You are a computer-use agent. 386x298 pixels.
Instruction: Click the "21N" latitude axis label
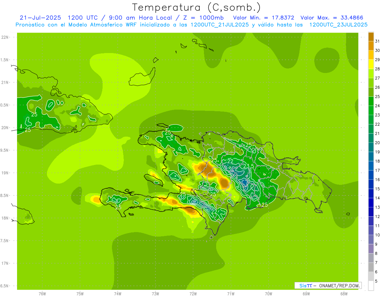pos(5,82)
